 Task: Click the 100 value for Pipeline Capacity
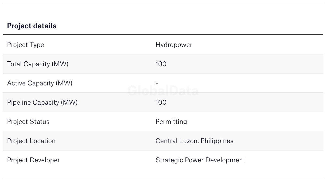coord(161,103)
